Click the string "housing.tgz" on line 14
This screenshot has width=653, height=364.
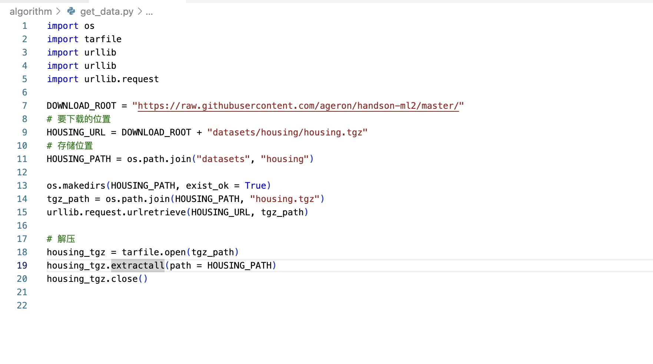pyautogui.click(x=285, y=199)
